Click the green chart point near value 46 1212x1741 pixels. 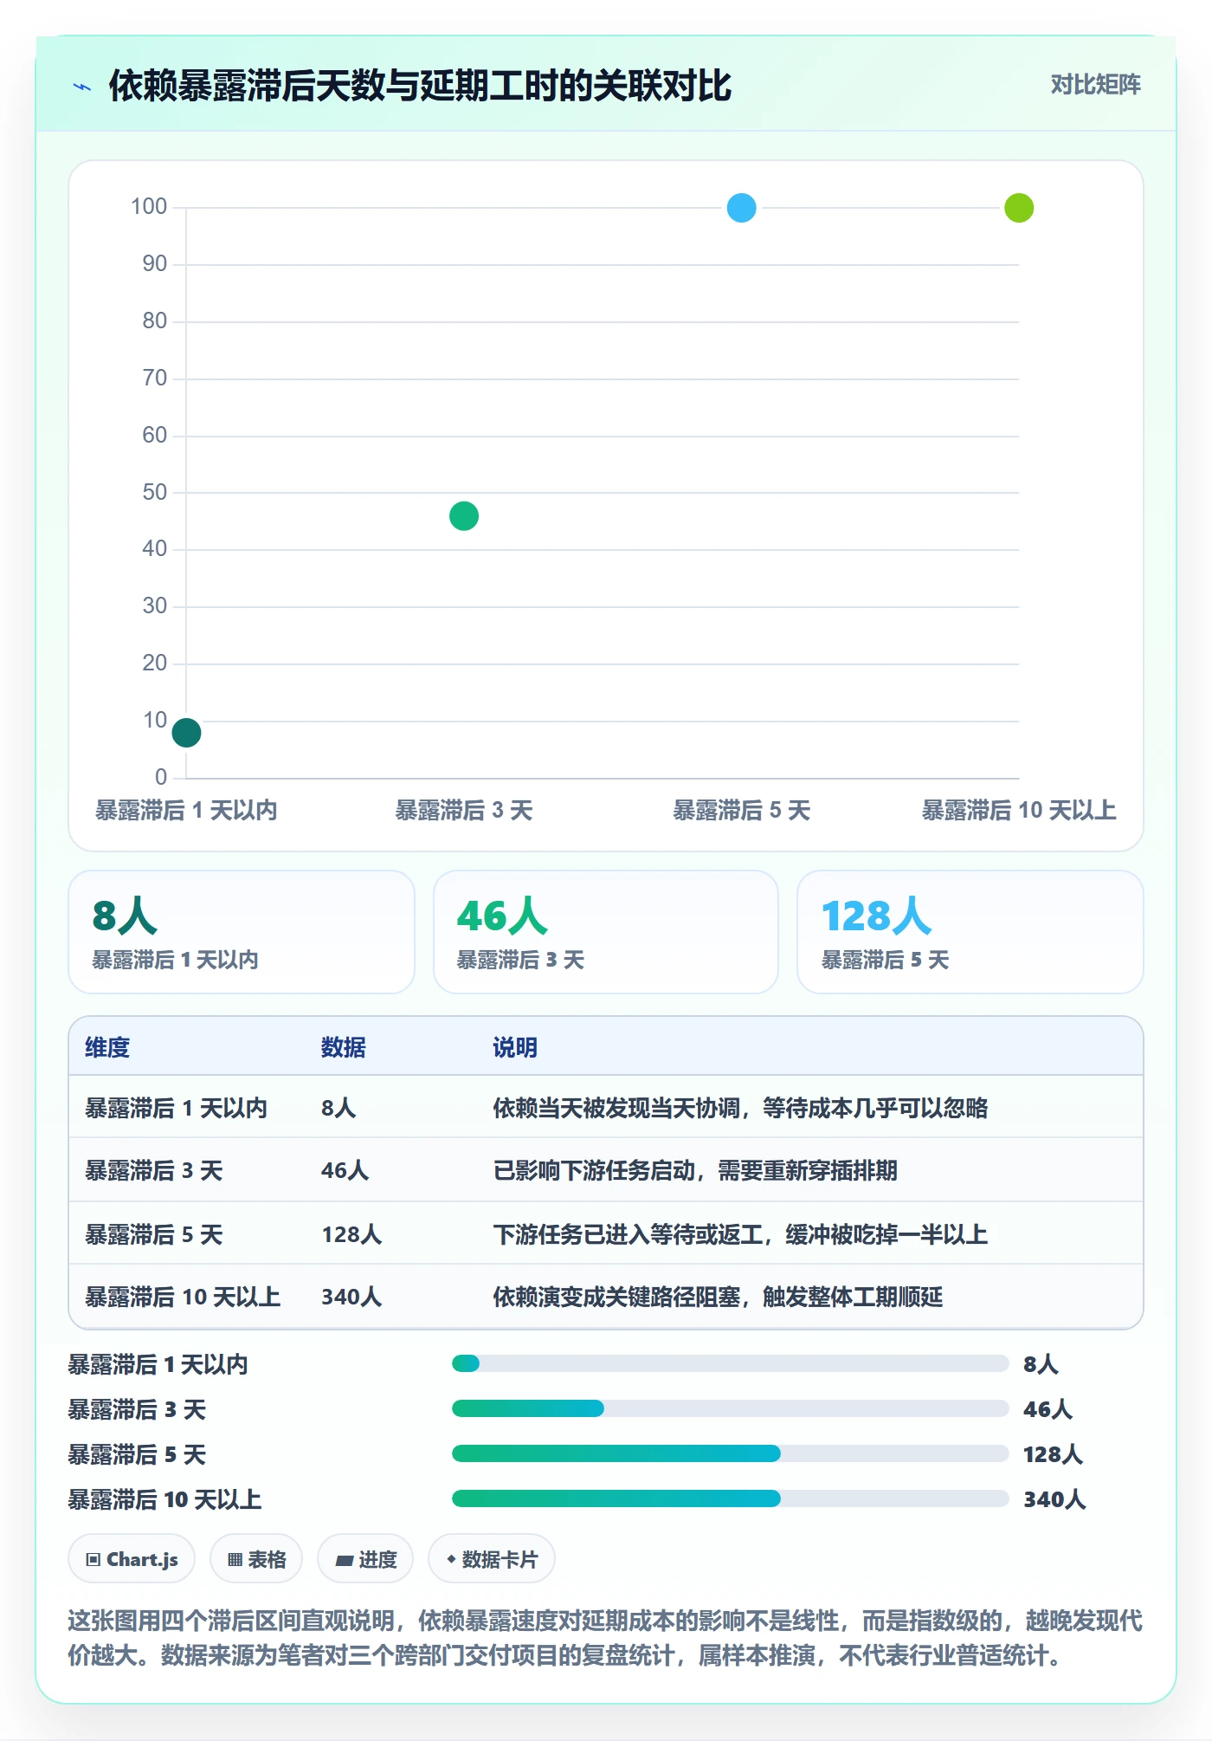tap(464, 516)
